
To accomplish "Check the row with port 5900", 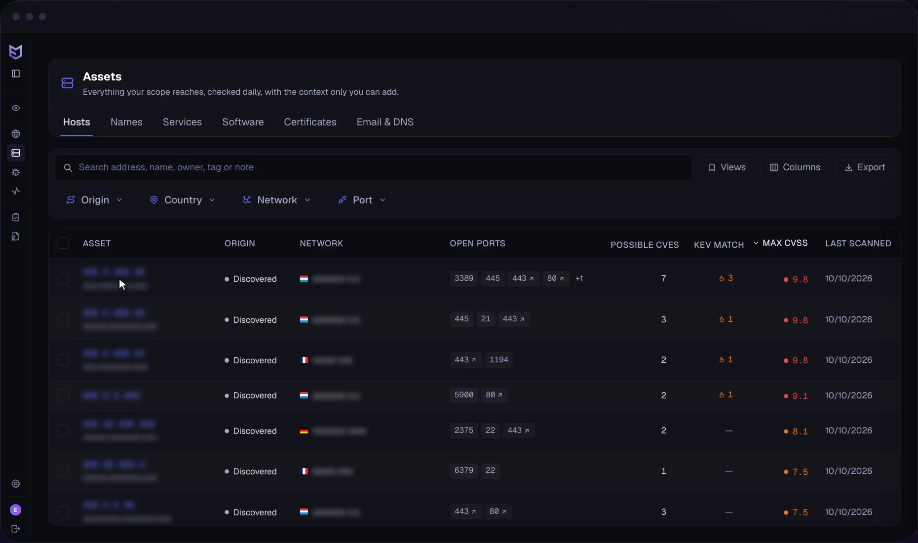I will pyautogui.click(x=63, y=395).
